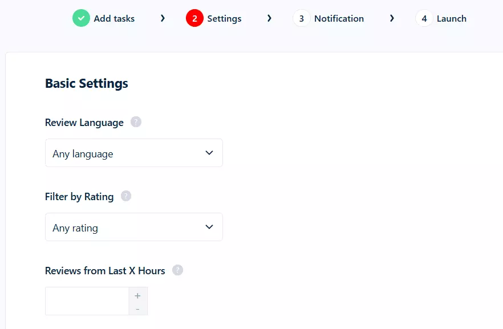503x329 pixels.
Task: Click the help icon beside Reviews from Last X Hours
Action: (x=177, y=270)
